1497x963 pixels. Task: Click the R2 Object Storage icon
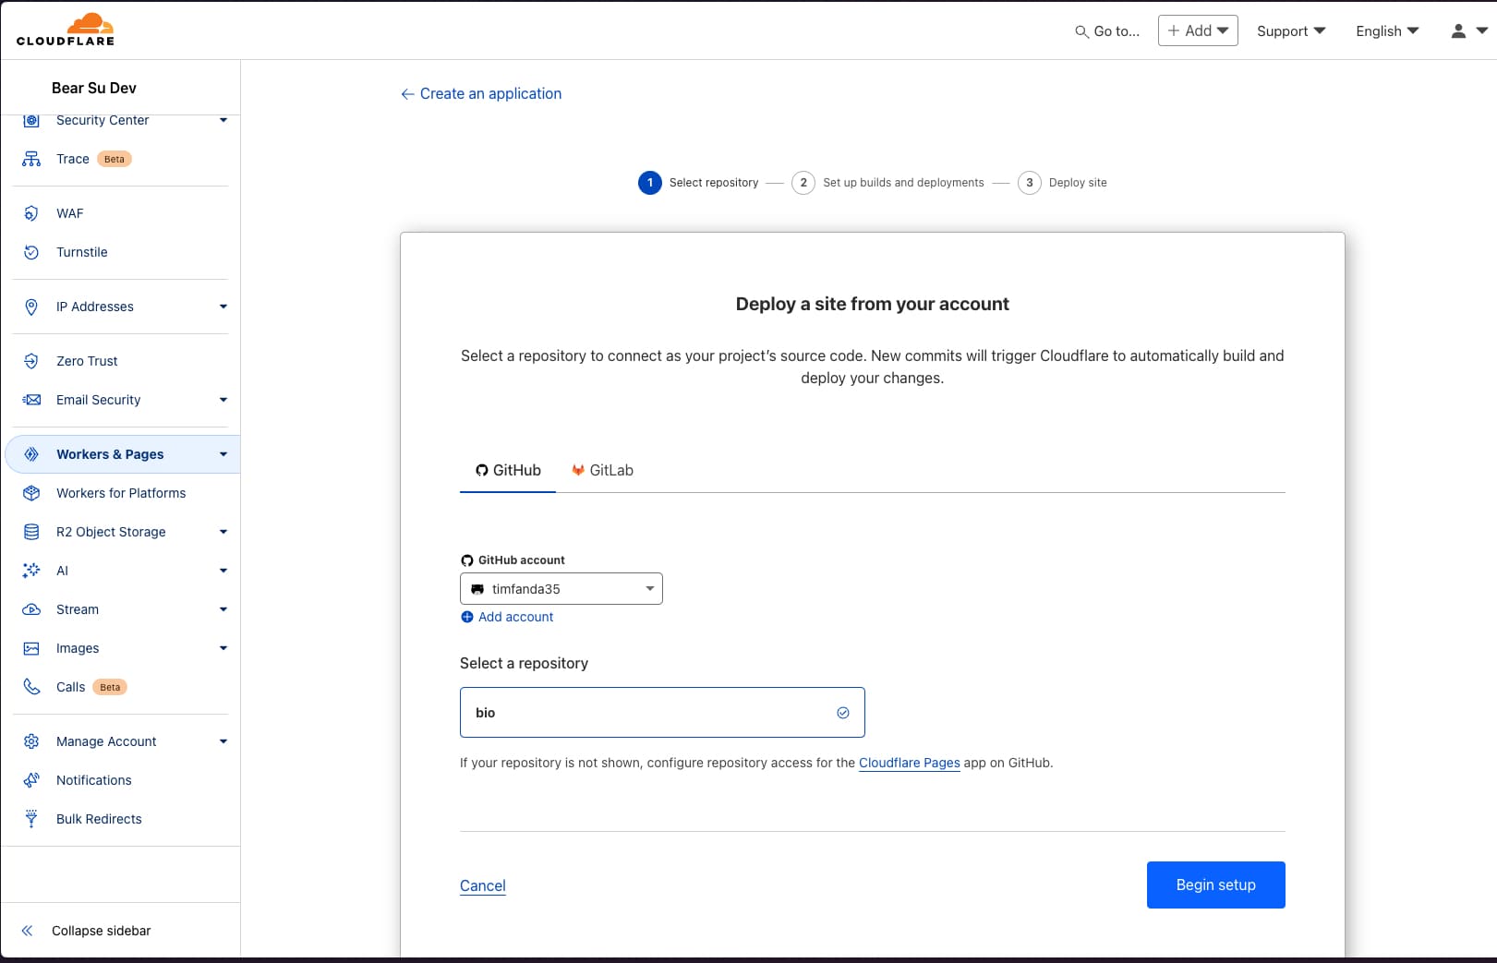(31, 532)
